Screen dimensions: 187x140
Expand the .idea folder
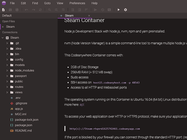click(x=7, y=48)
